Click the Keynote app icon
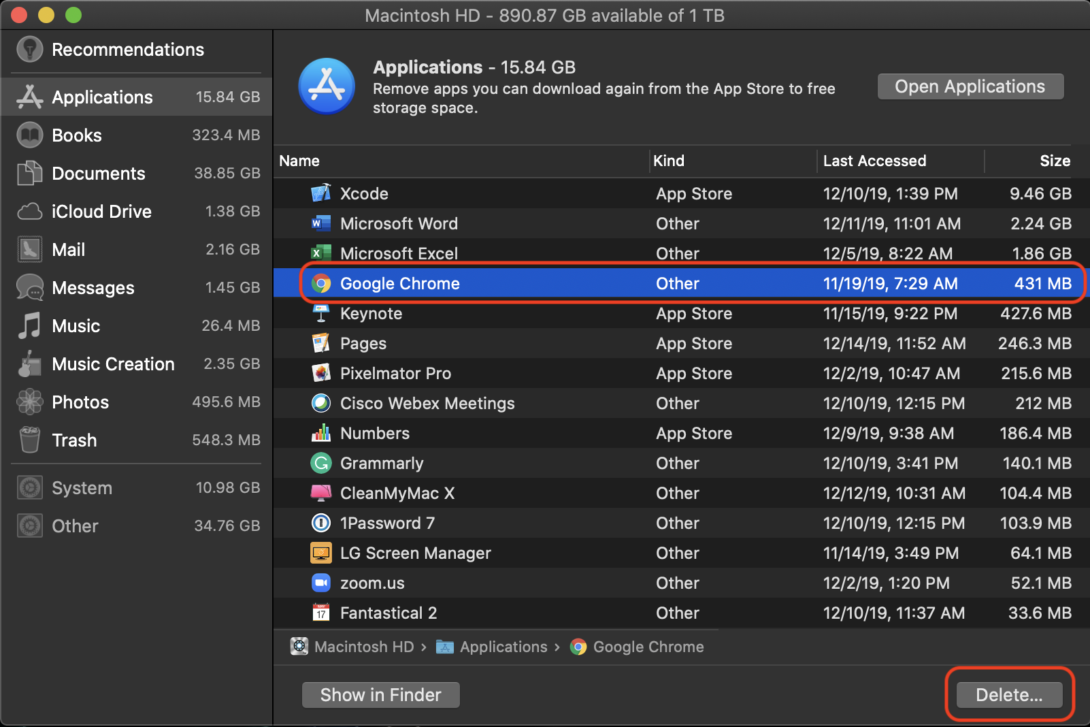Viewport: 1090px width, 727px height. [x=321, y=313]
